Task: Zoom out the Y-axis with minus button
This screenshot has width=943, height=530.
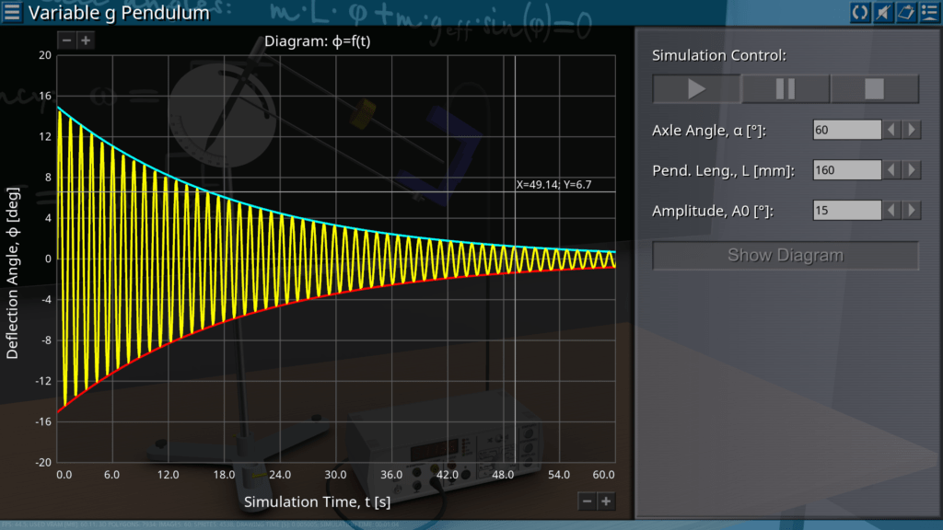Action: 66,40
